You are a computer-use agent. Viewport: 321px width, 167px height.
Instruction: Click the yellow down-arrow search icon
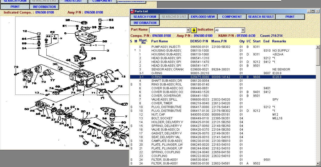pyautogui.click(x=194, y=30)
